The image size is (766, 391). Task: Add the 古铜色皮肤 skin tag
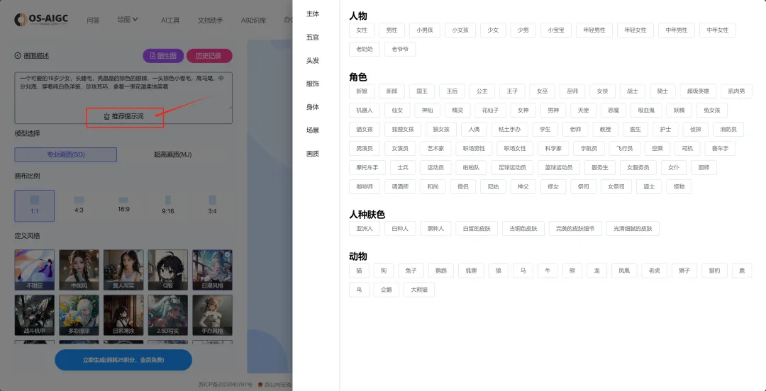pyautogui.click(x=523, y=229)
